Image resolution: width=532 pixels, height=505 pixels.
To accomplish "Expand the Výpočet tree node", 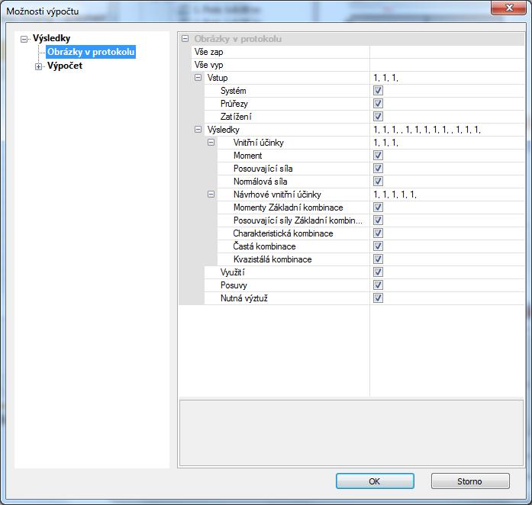I will click(x=38, y=66).
